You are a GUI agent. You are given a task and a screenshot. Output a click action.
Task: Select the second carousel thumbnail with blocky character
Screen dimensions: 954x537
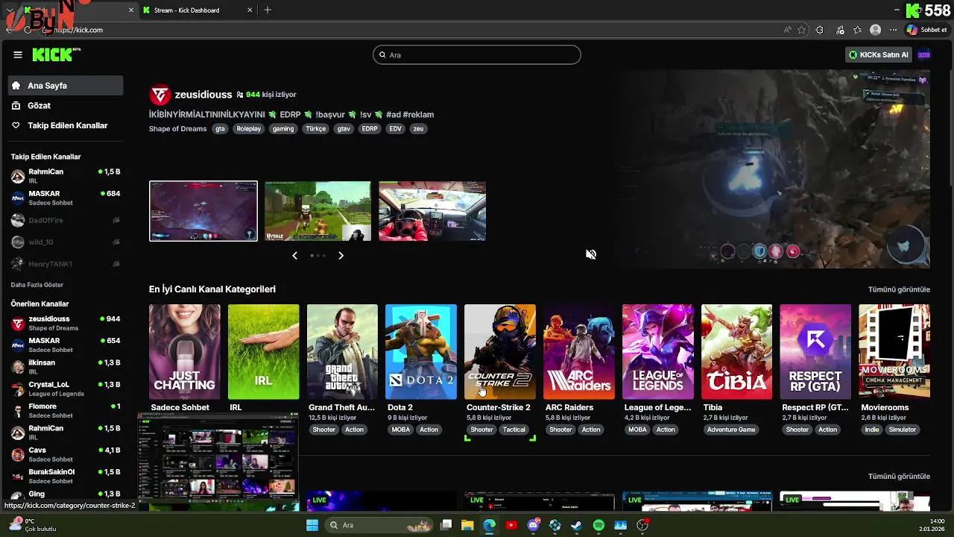(318, 211)
